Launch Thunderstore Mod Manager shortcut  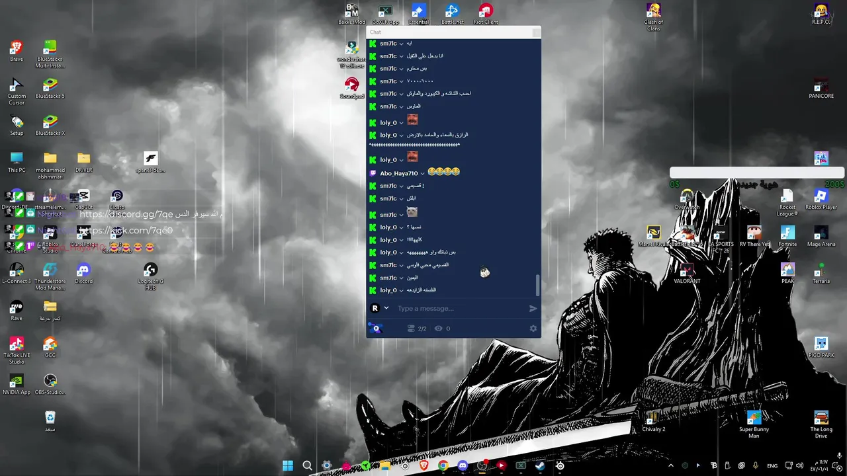click(x=50, y=276)
